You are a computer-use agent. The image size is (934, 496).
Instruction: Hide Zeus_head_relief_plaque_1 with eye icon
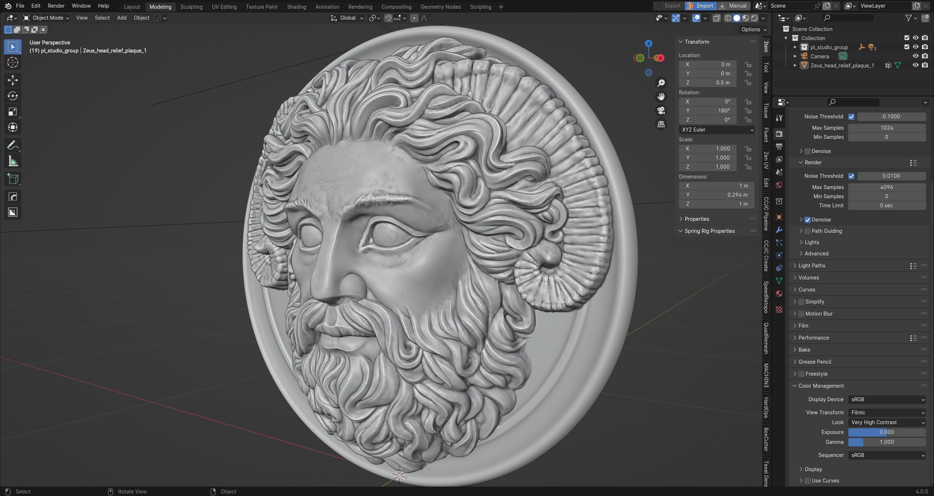pyautogui.click(x=915, y=65)
